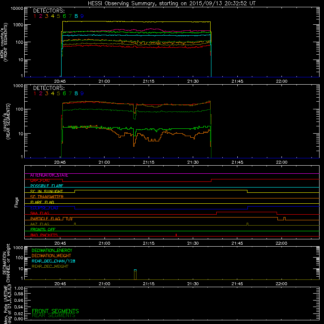
Task: Click the DECIMATION_ENERGY legend entry
Action: [x=52, y=250]
